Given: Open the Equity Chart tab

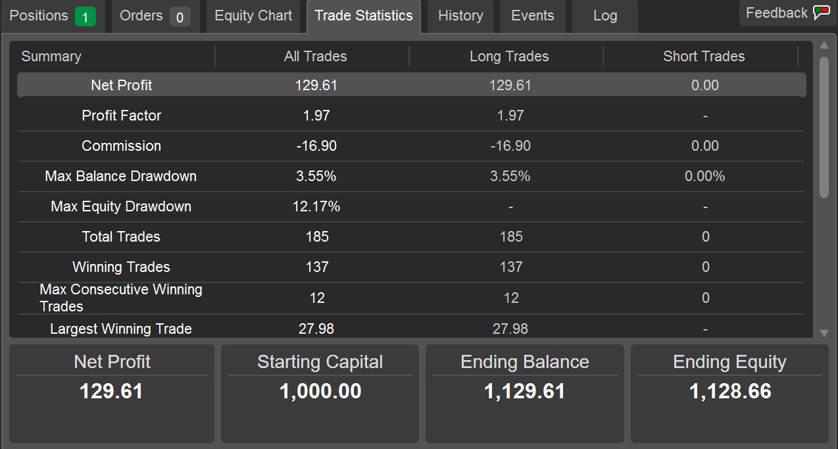Looking at the screenshot, I should pyautogui.click(x=253, y=16).
